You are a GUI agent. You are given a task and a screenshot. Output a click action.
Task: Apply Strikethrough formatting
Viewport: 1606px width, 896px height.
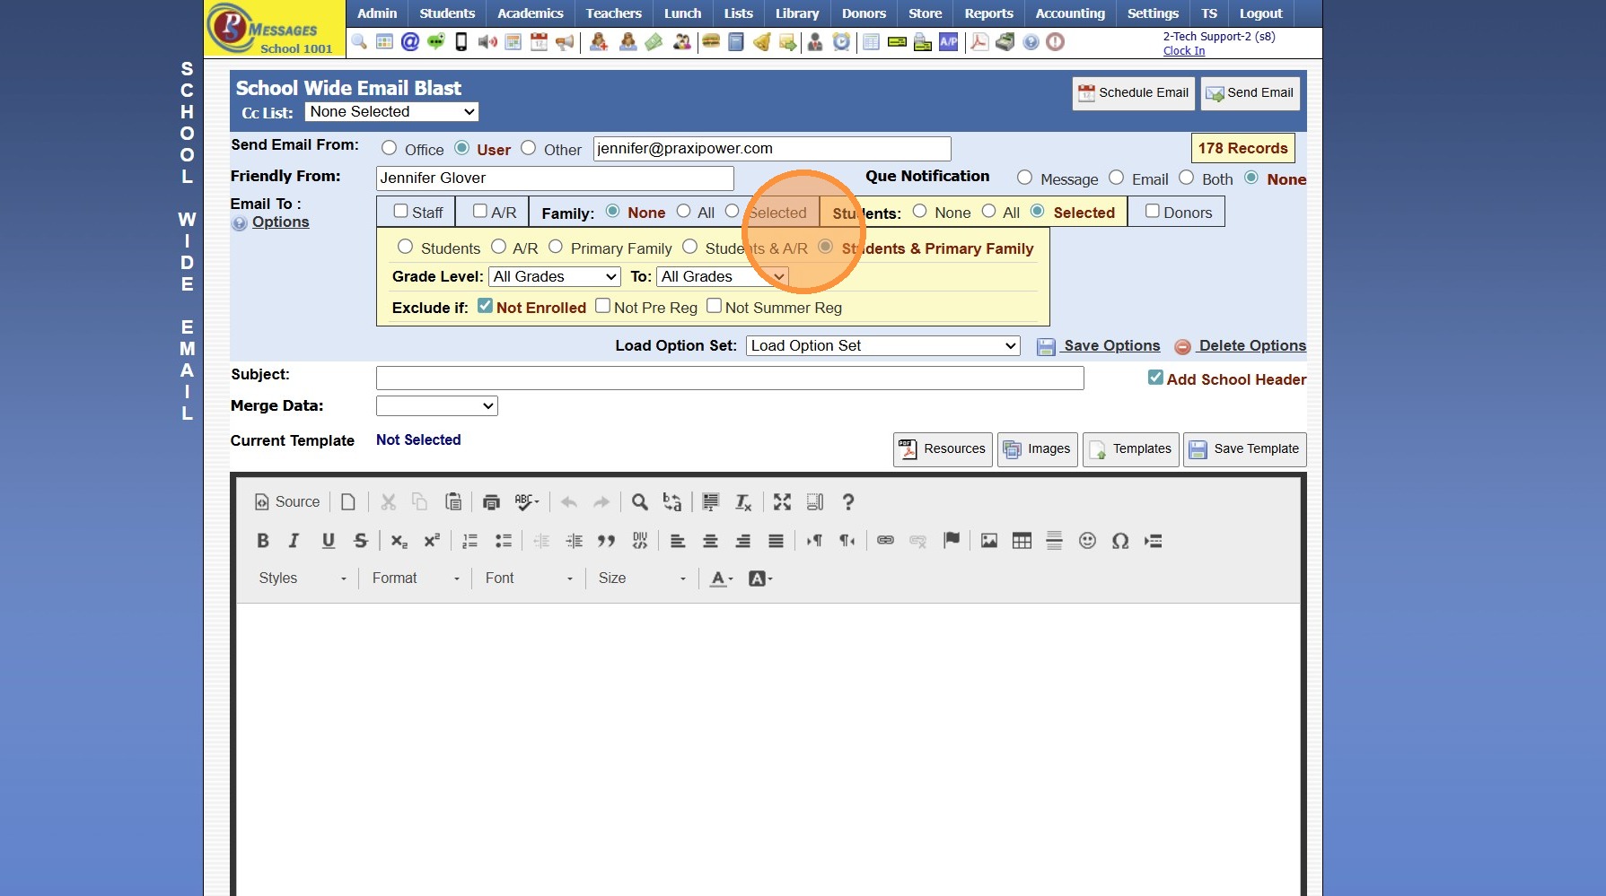(x=361, y=541)
